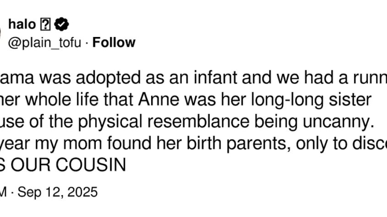Follow the plain_tofu account
The image size is (387, 217).
click(x=114, y=42)
